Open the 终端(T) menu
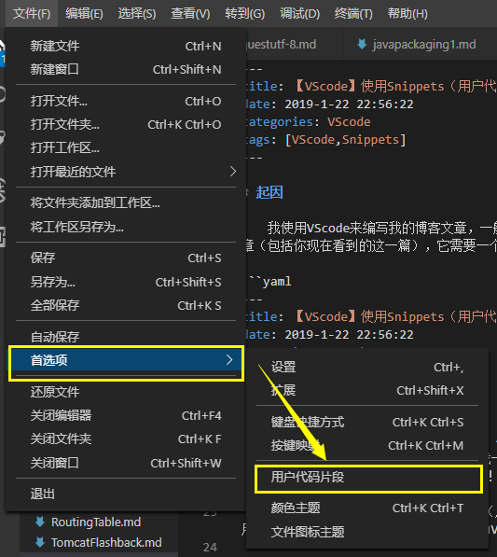 point(353,13)
